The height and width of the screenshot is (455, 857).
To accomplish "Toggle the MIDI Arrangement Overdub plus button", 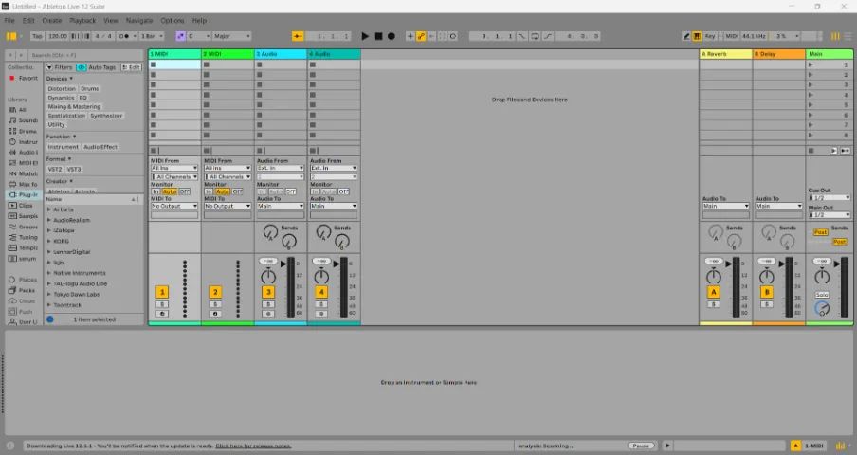I will pos(410,36).
